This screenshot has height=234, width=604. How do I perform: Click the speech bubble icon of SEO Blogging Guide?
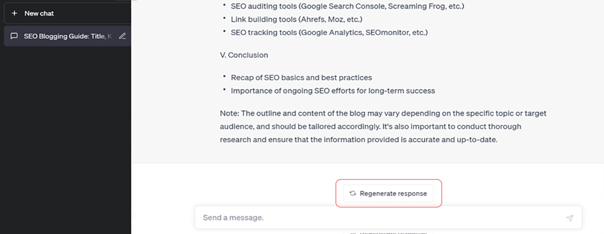tap(14, 36)
